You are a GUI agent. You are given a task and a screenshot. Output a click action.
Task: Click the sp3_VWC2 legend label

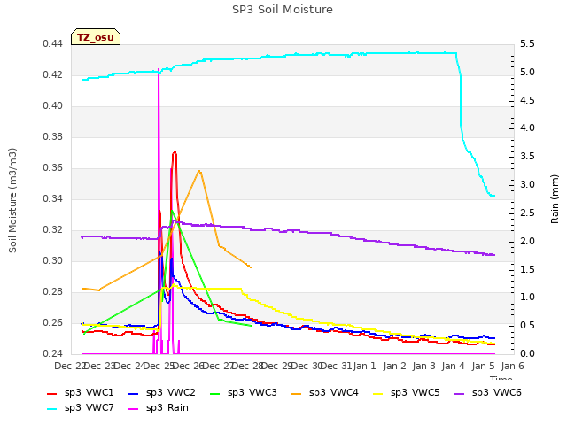[x=171, y=392]
